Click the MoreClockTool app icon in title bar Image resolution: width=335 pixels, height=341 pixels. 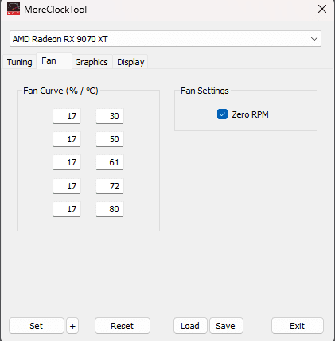click(14, 9)
